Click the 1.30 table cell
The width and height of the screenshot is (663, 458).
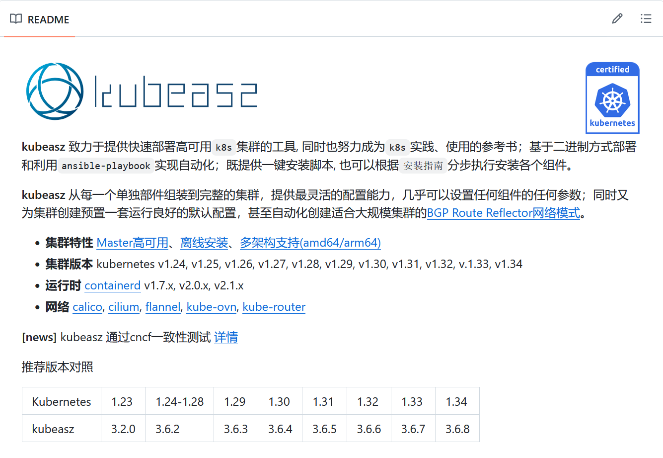click(280, 401)
